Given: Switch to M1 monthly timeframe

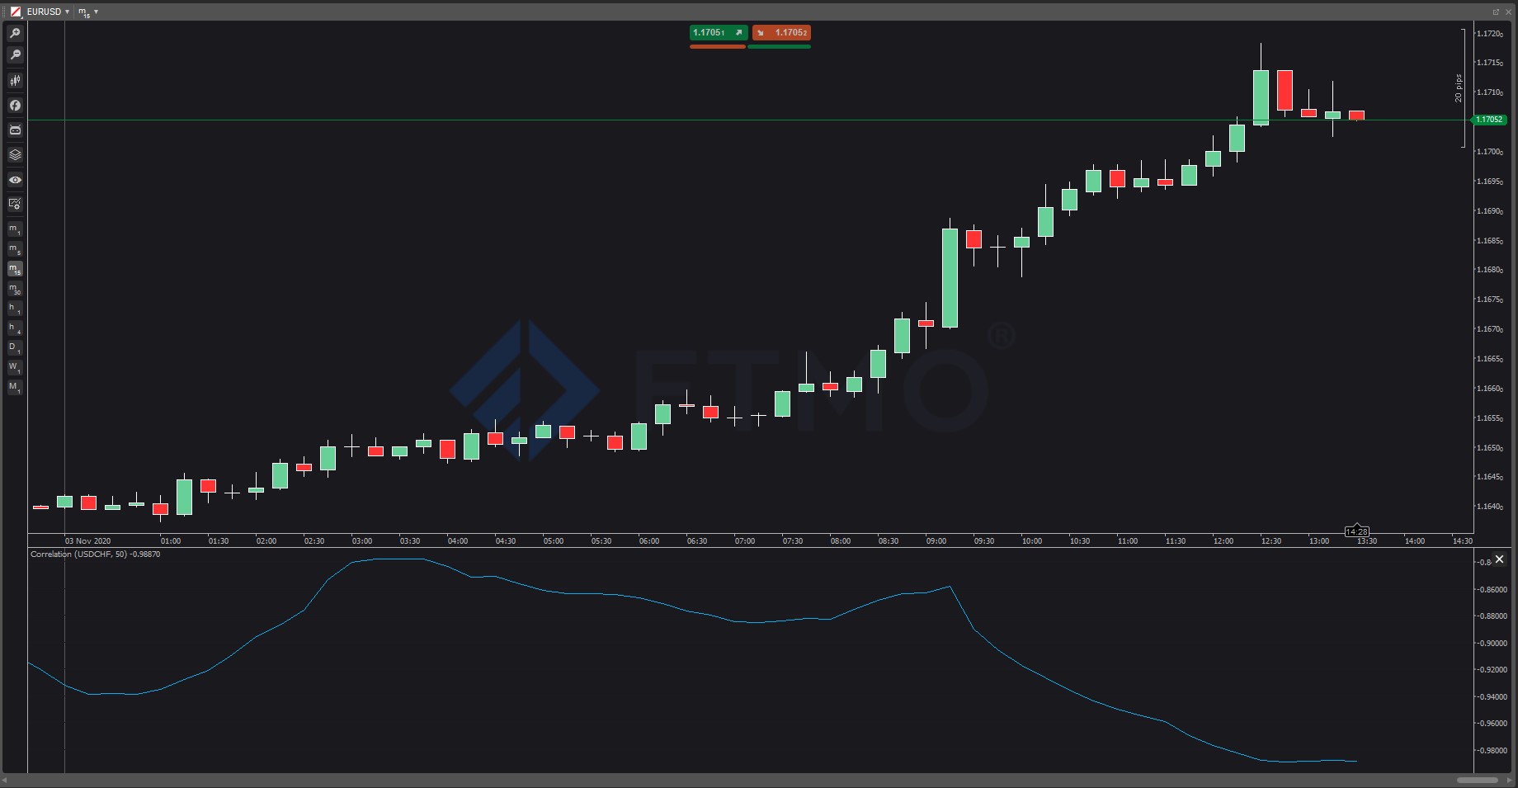Looking at the screenshot, I should click(15, 388).
